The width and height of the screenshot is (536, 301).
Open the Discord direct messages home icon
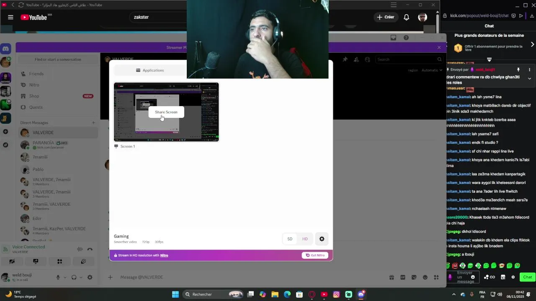click(x=5, y=49)
